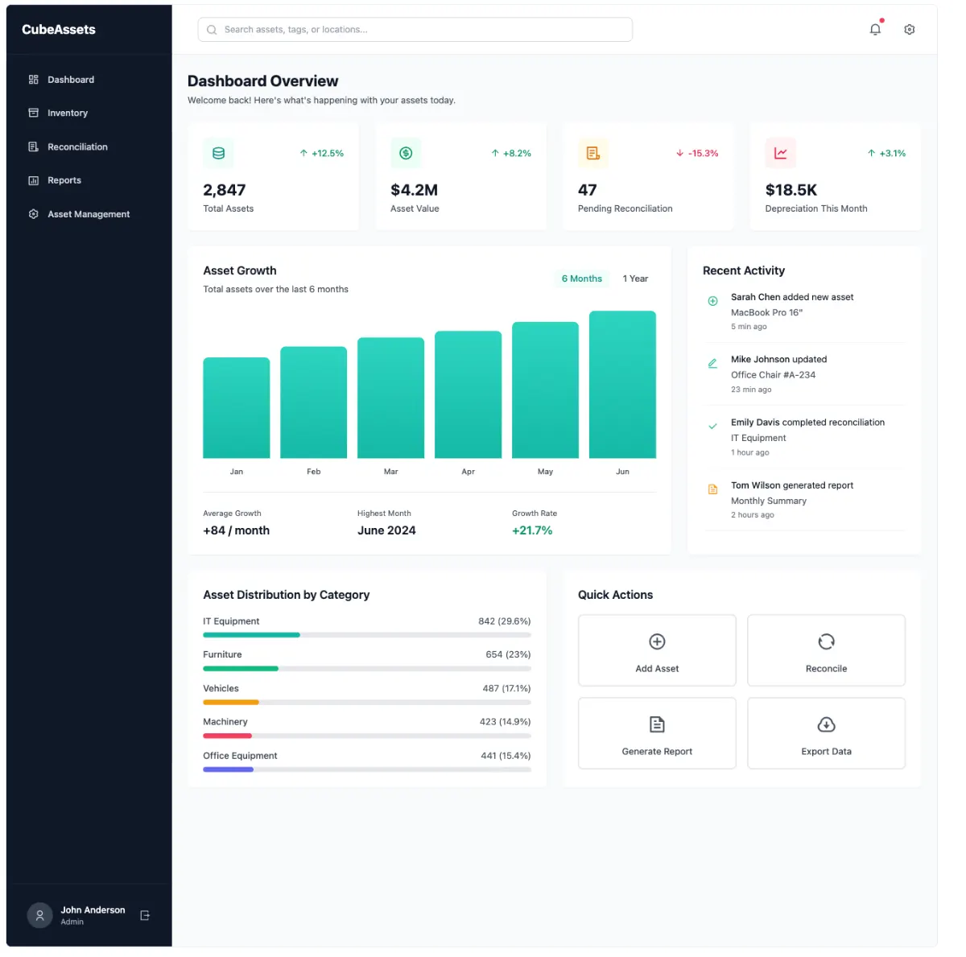Viewport: 966px width, 957px height.
Task: Open the Inventory section icon
Action: click(33, 113)
